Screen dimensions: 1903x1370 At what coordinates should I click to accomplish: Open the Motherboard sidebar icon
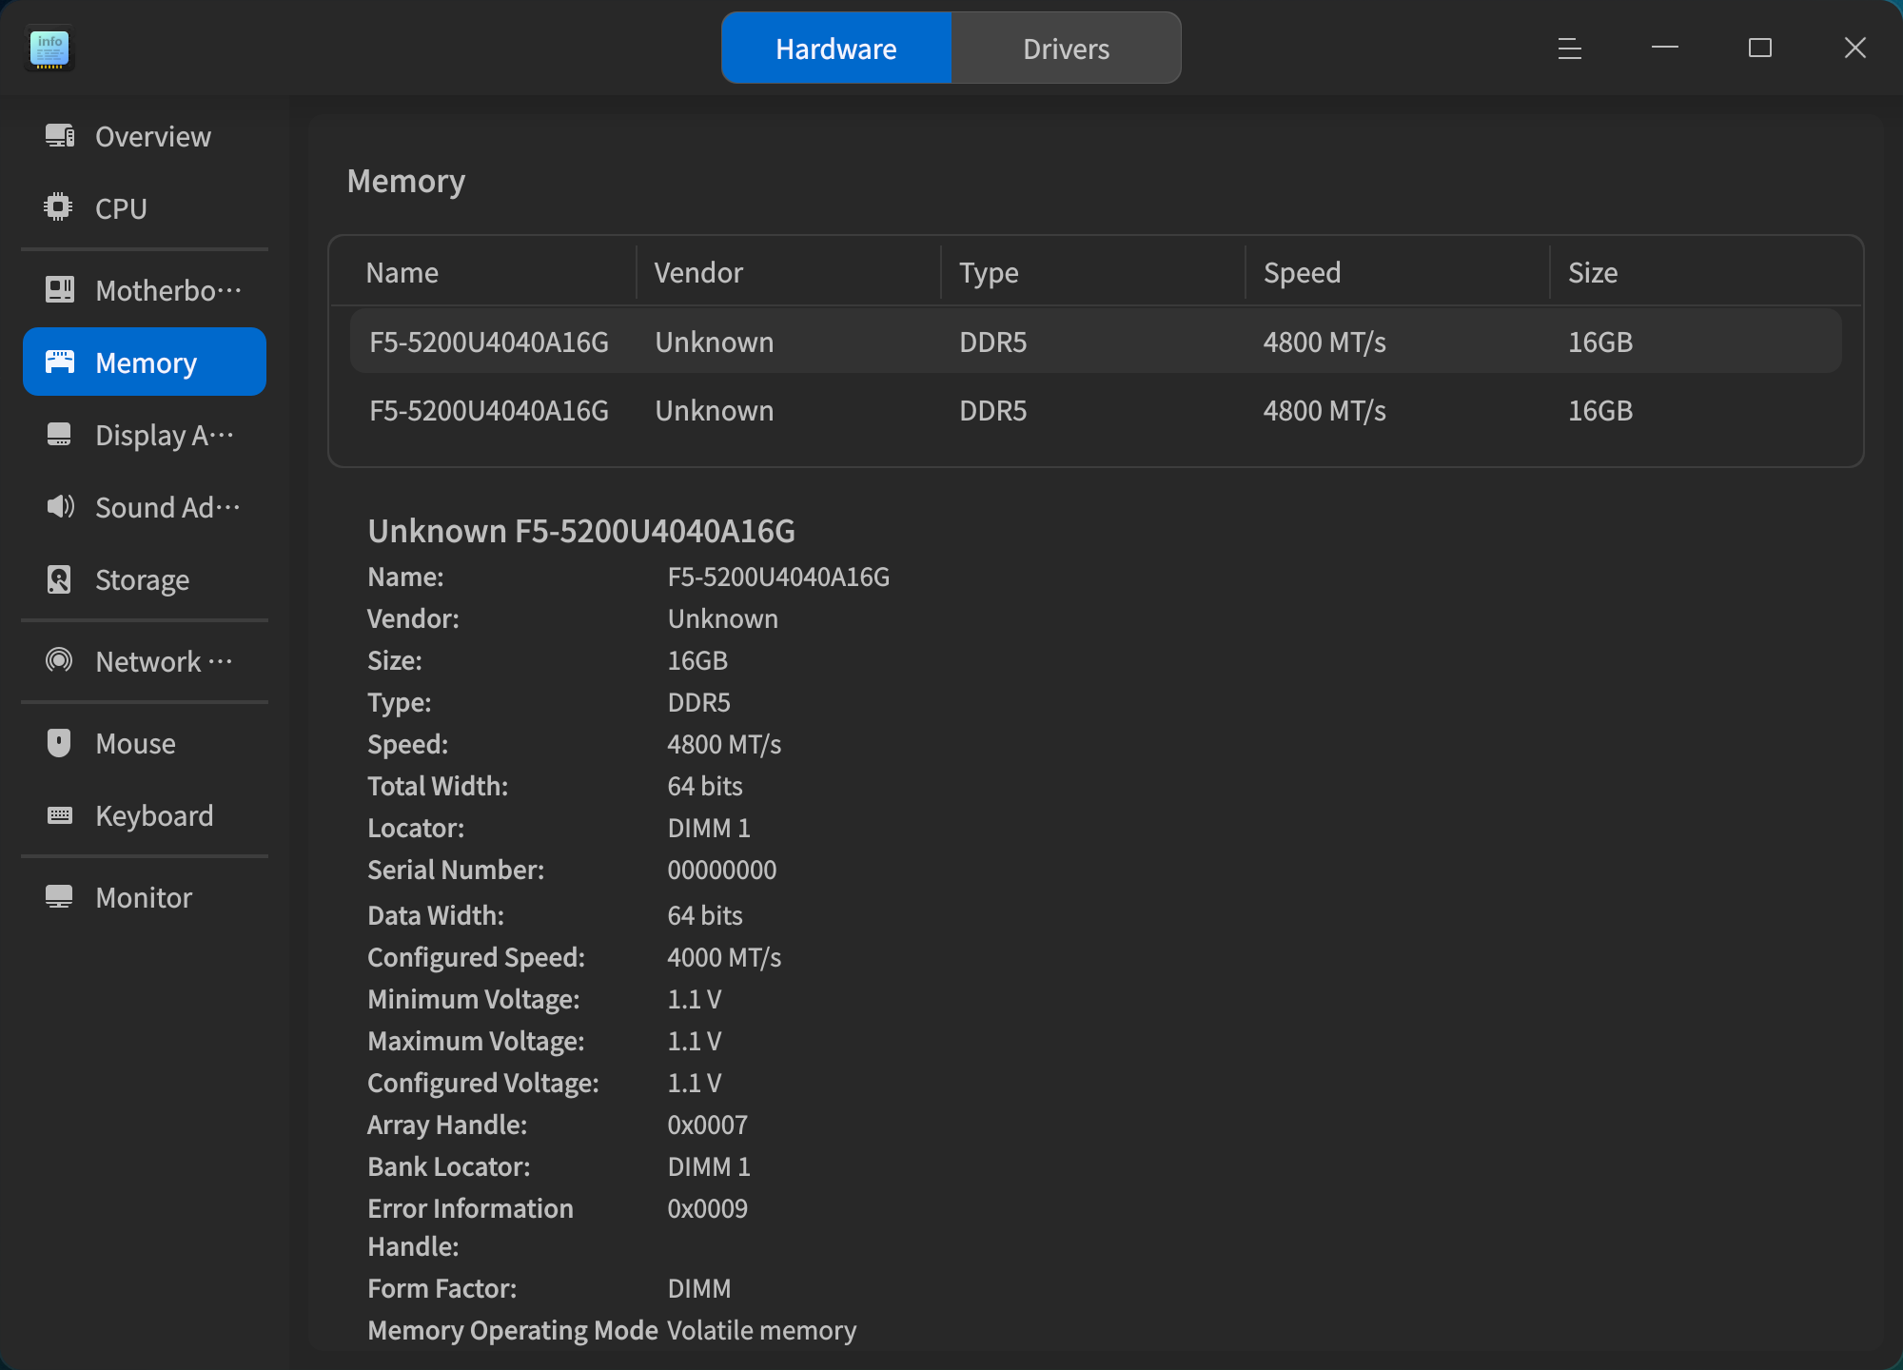click(60, 289)
